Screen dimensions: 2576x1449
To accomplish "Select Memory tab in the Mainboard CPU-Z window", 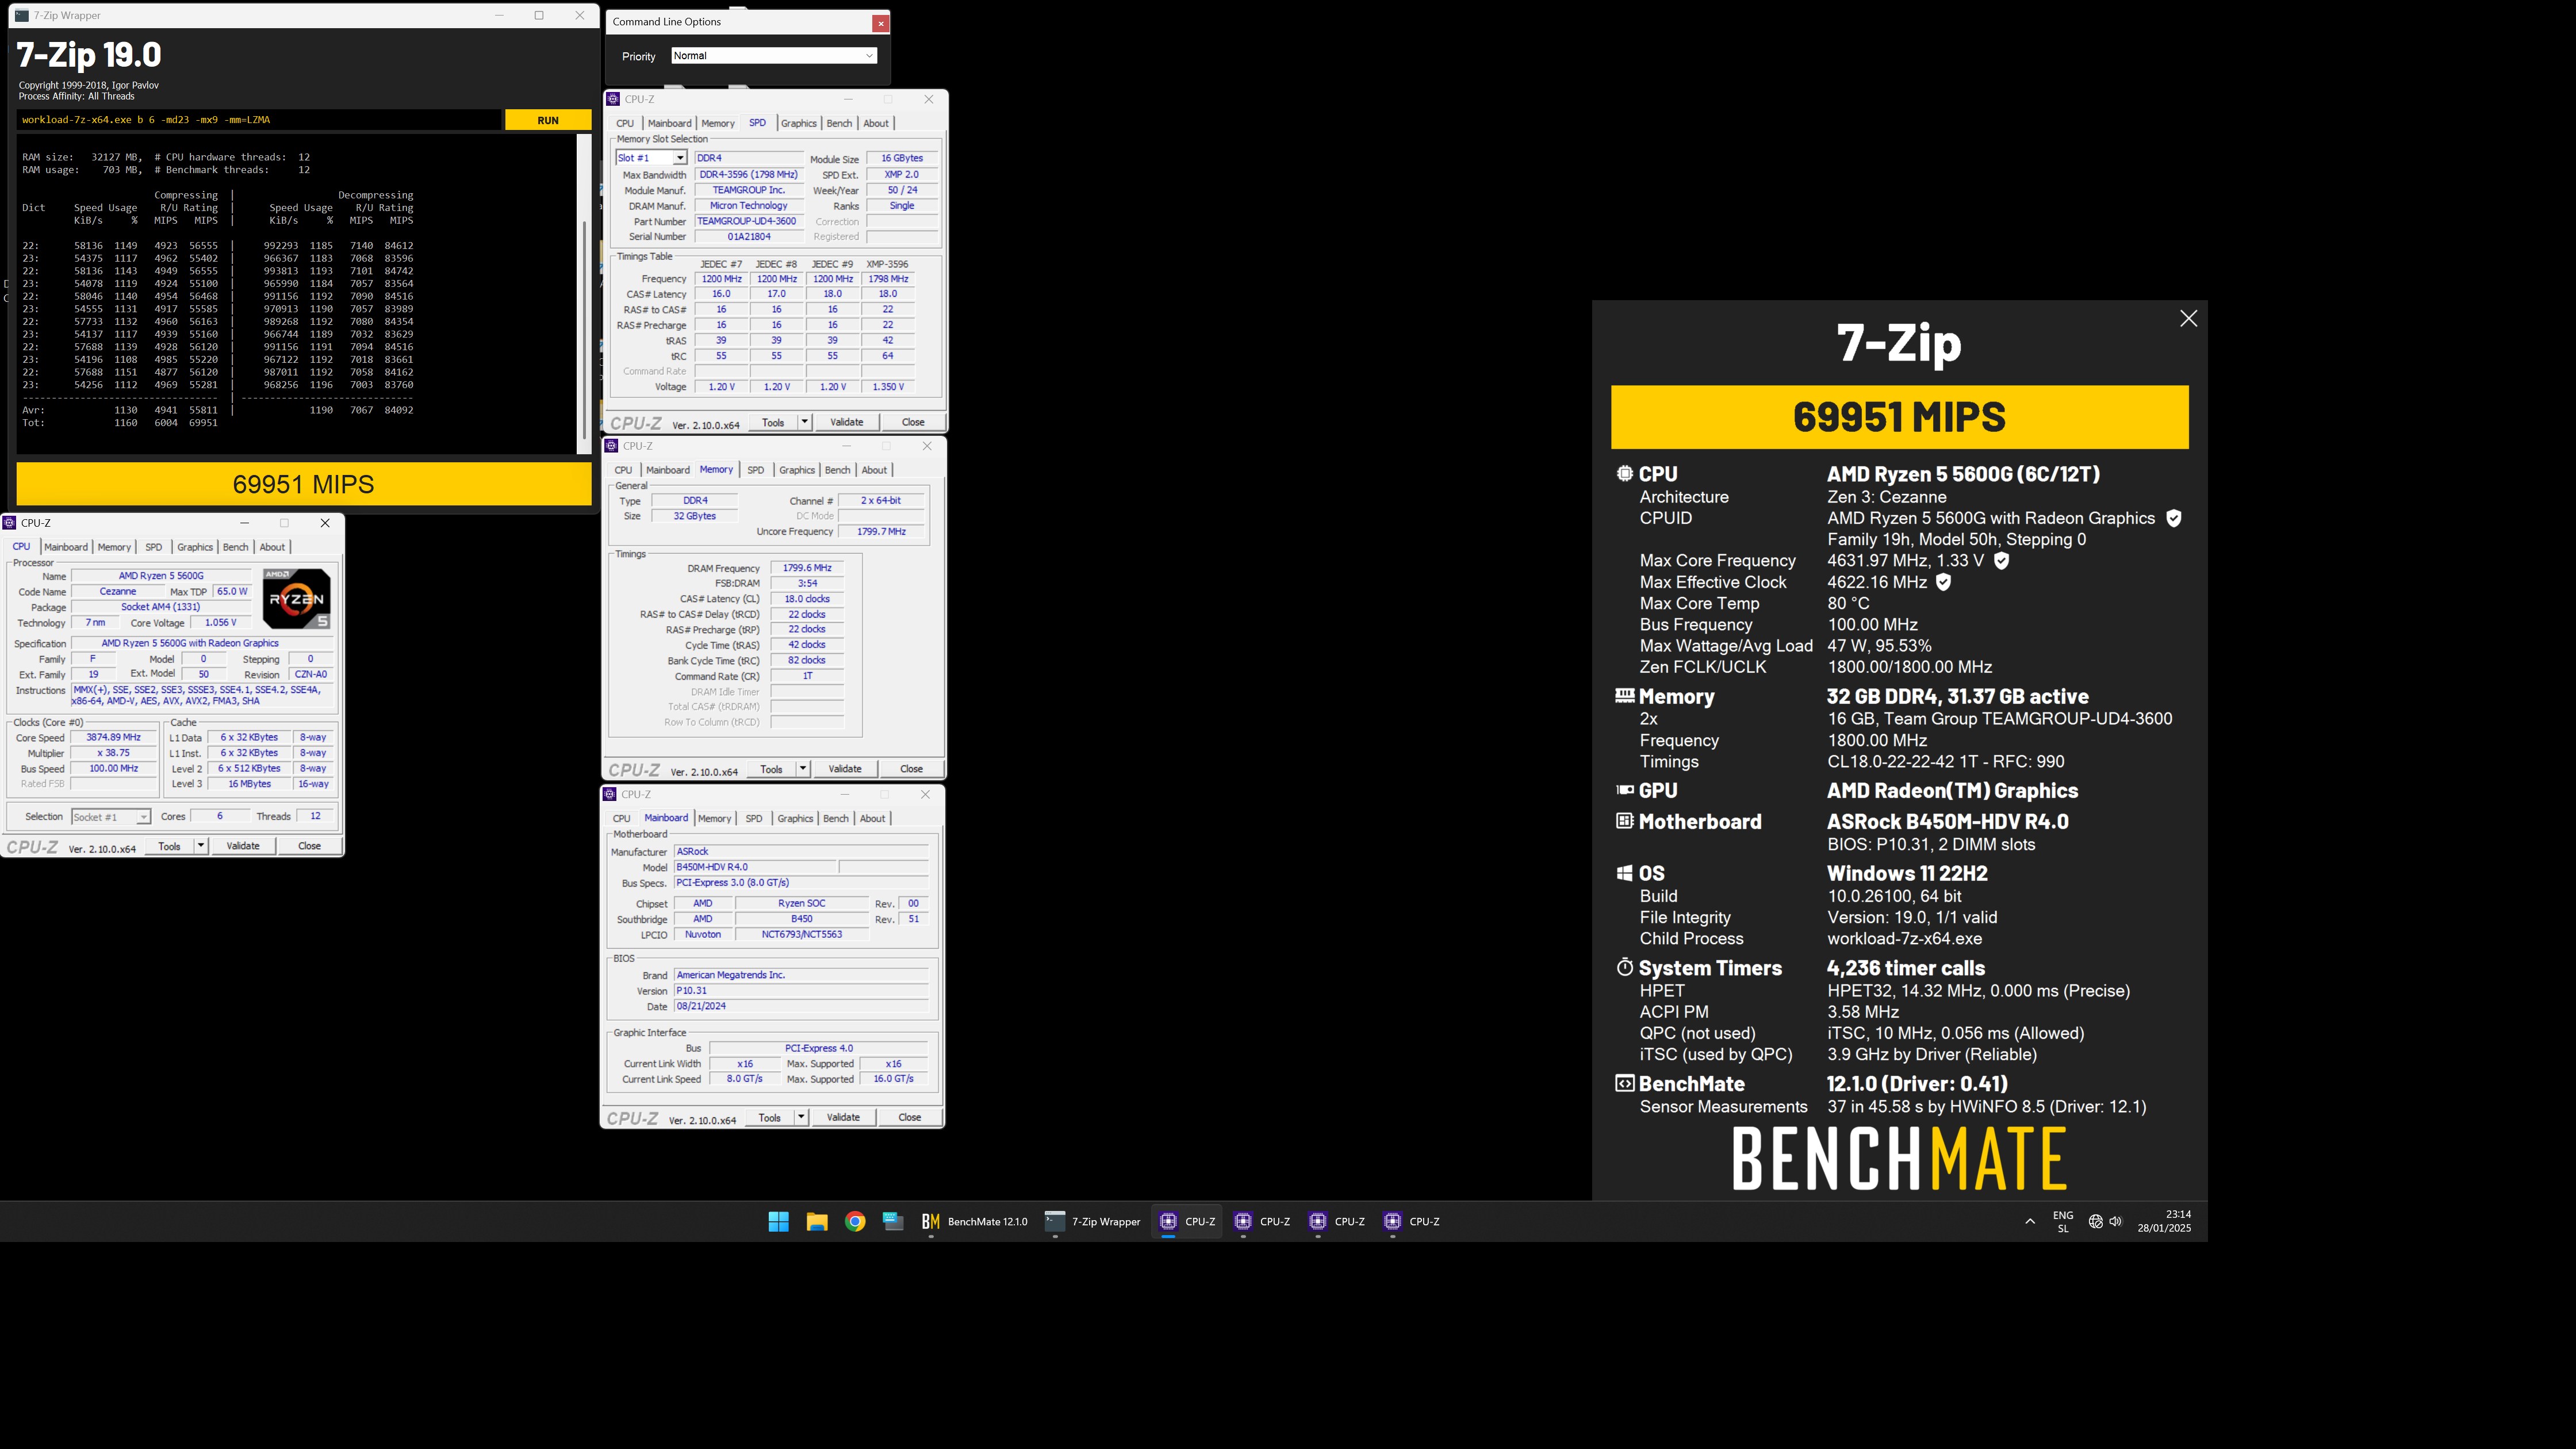I will coord(714,818).
